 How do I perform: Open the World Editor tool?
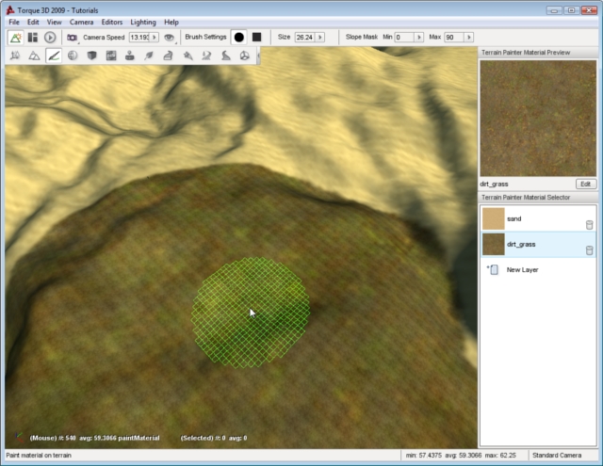(16, 37)
